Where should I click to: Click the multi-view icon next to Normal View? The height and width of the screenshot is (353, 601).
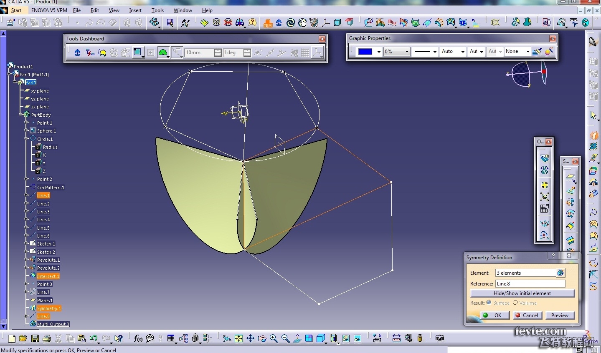[x=309, y=338]
